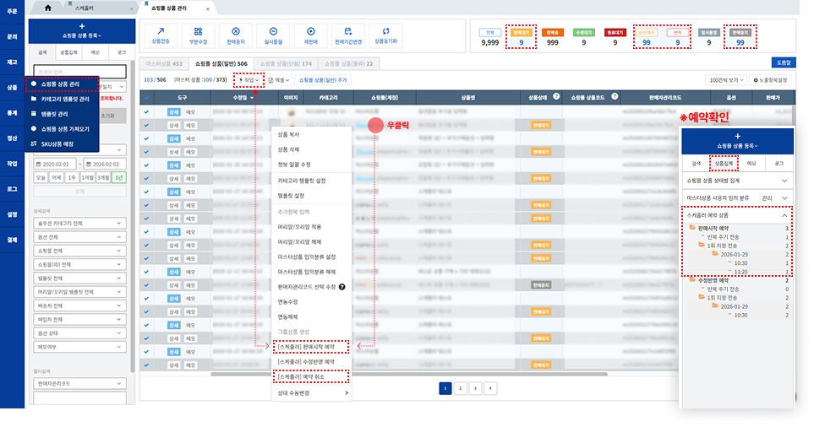Toggle the first product row checkbox
The image size is (814, 427).
(147, 111)
